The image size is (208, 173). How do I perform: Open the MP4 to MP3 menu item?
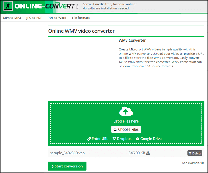pyautogui.click(x=12, y=18)
